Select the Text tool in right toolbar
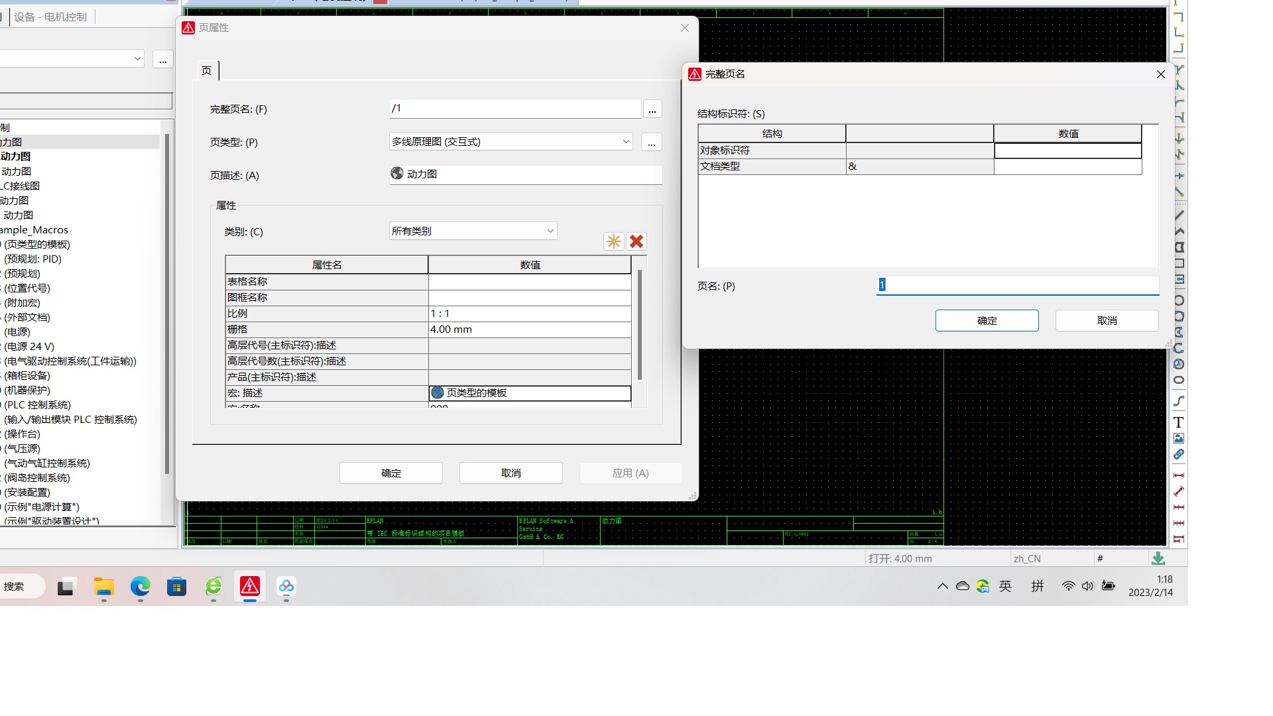 [x=1178, y=422]
